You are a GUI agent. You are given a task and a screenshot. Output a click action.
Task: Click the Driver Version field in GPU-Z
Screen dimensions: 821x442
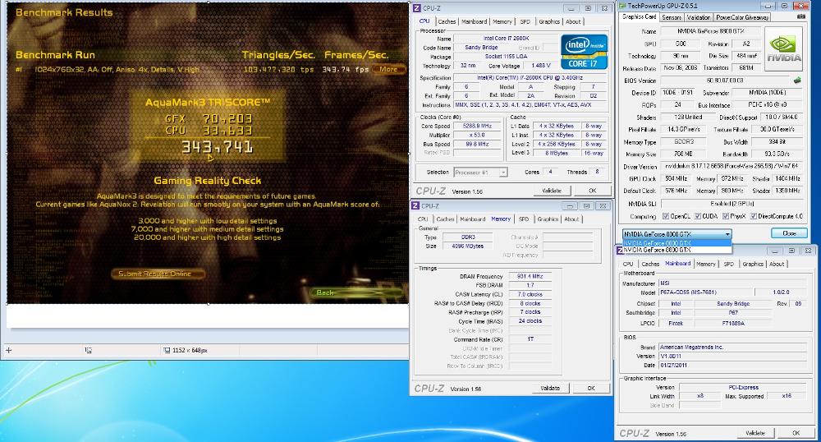(732, 167)
